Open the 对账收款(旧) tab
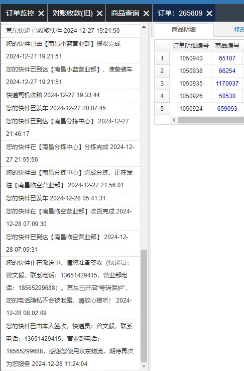This screenshot has width=244, height=371. [x=73, y=13]
